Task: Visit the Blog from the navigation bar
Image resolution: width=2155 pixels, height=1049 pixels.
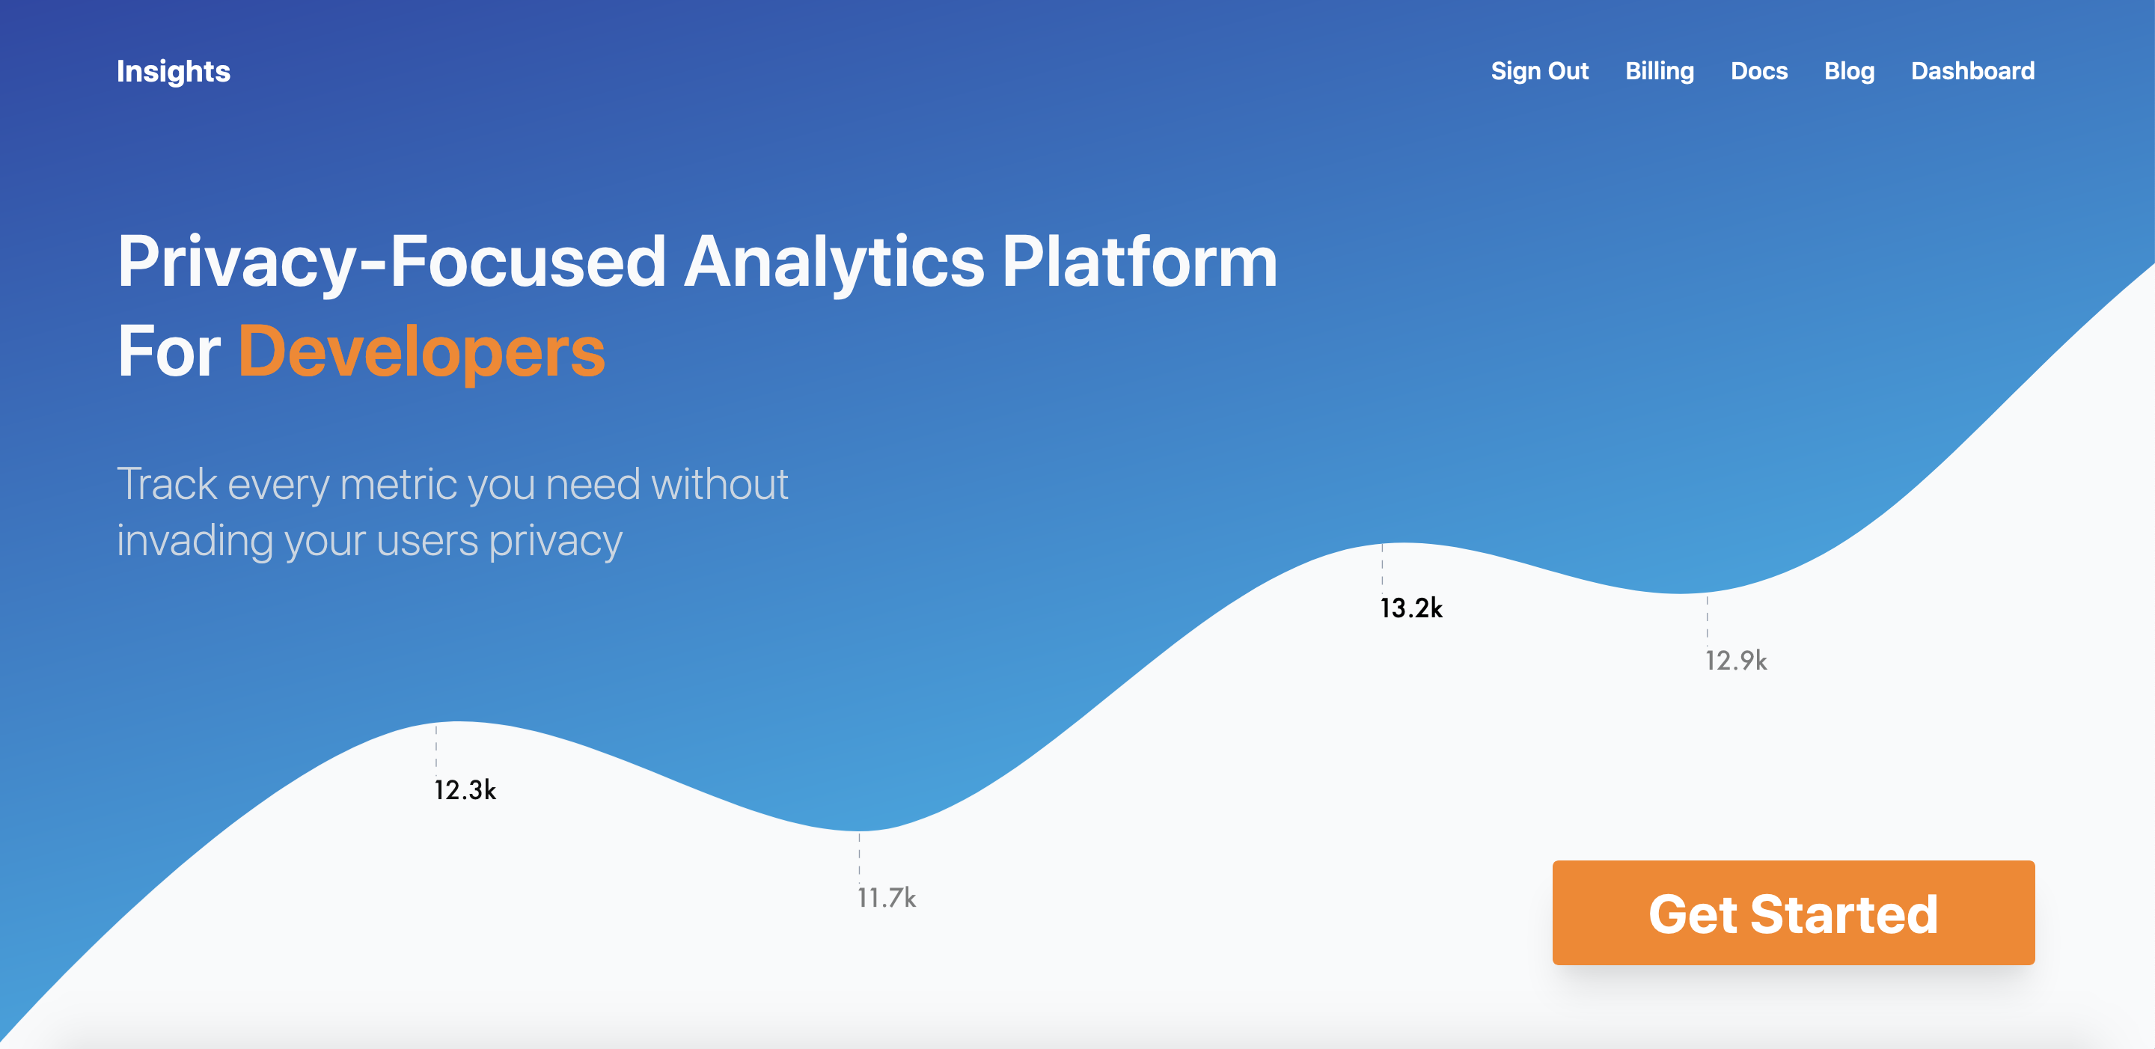Action: [x=1849, y=71]
